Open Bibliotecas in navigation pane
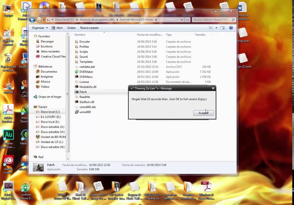The width and height of the screenshot is (294, 205). point(45,67)
